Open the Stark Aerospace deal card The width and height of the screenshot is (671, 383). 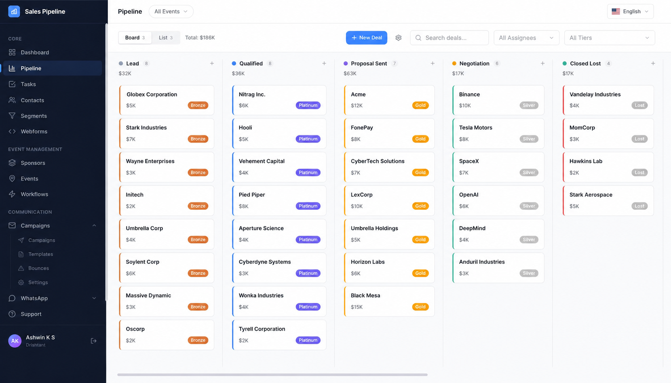pyautogui.click(x=608, y=200)
